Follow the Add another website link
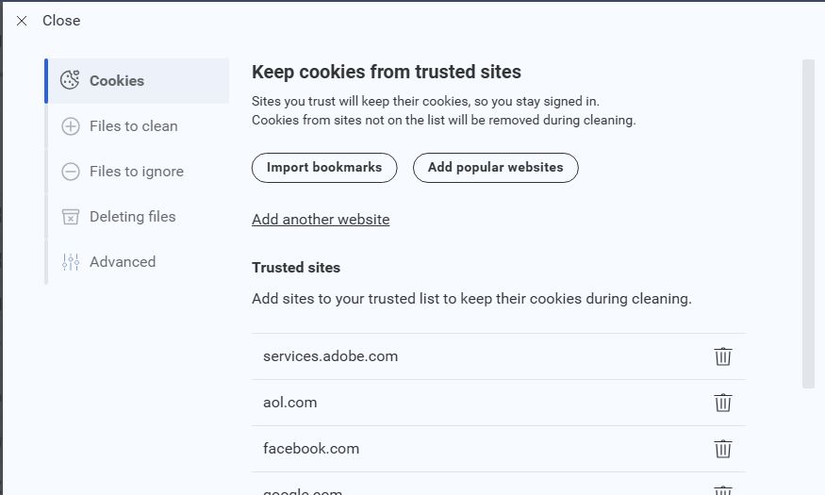The width and height of the screenshot is (825, 495). [x=321, y=220]
